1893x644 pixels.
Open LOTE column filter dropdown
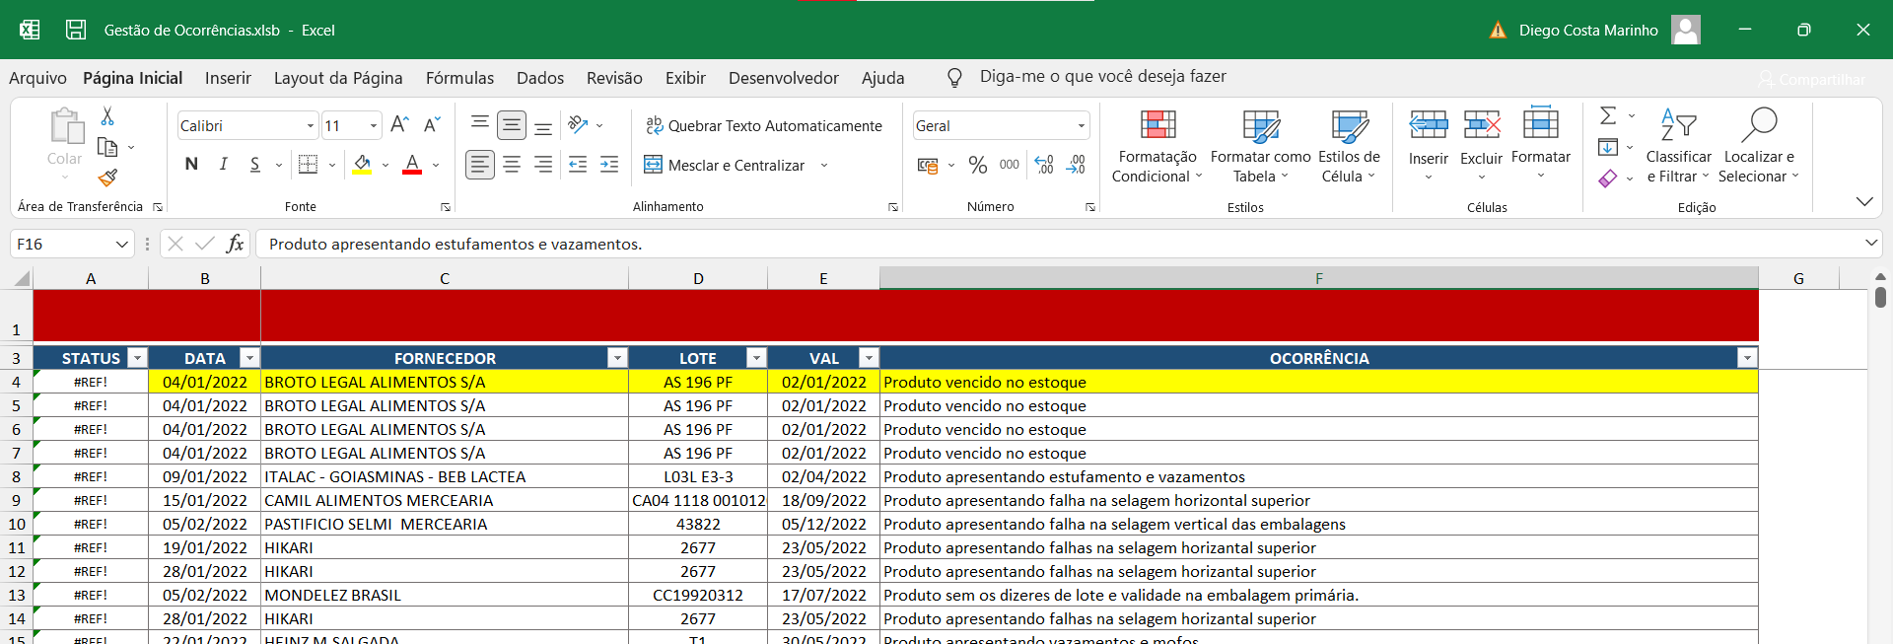(756, 358)
